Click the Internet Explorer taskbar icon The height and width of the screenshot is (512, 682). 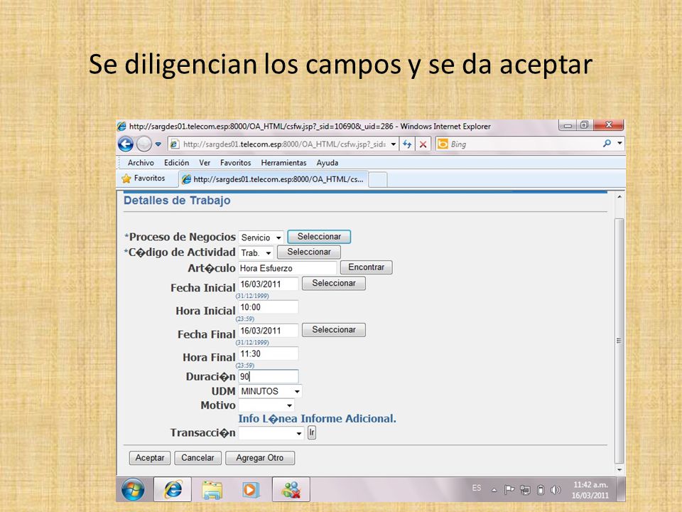[x=173, y=490]
